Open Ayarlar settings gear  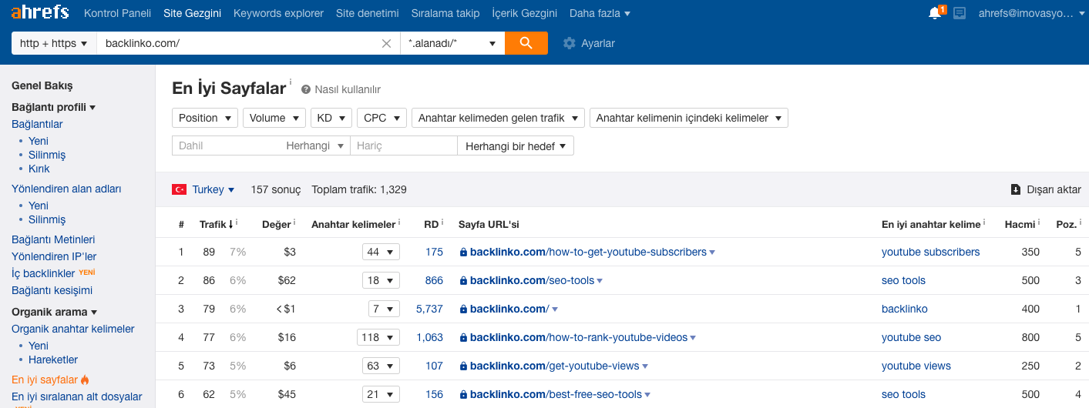coord(570,43)
